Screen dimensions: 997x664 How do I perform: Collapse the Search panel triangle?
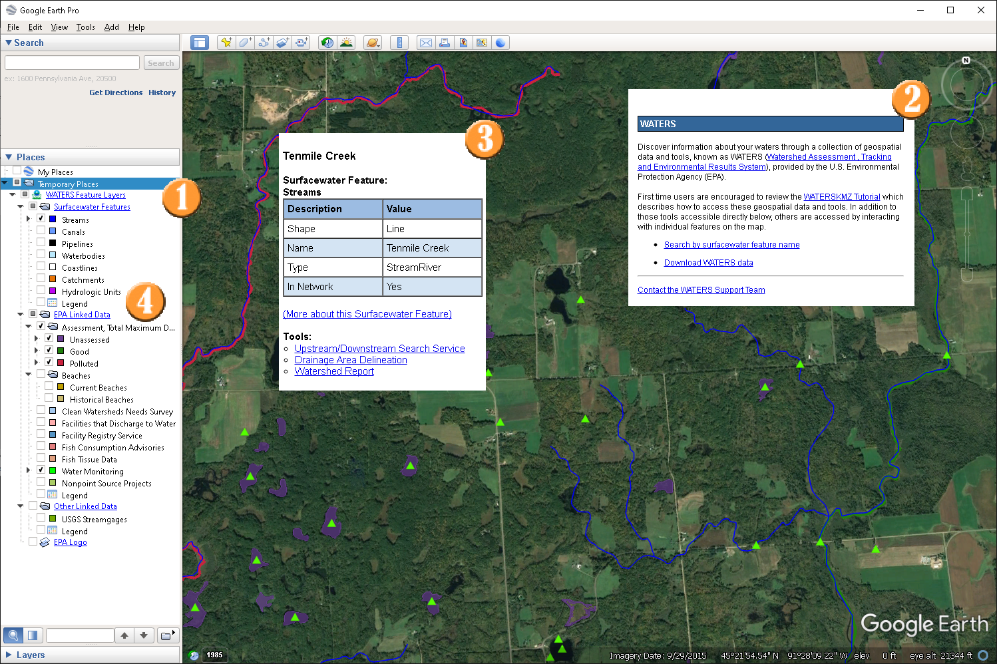point(9,43)
